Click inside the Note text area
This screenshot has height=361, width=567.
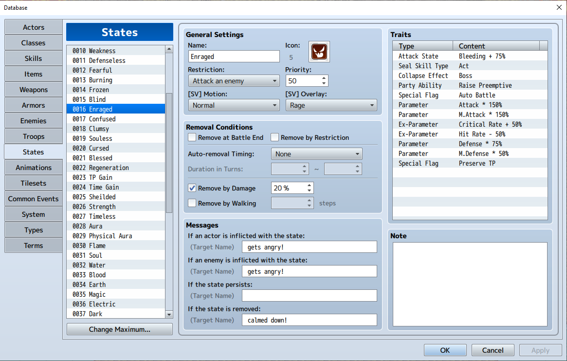pyautogui.click(x=470, y=284)
